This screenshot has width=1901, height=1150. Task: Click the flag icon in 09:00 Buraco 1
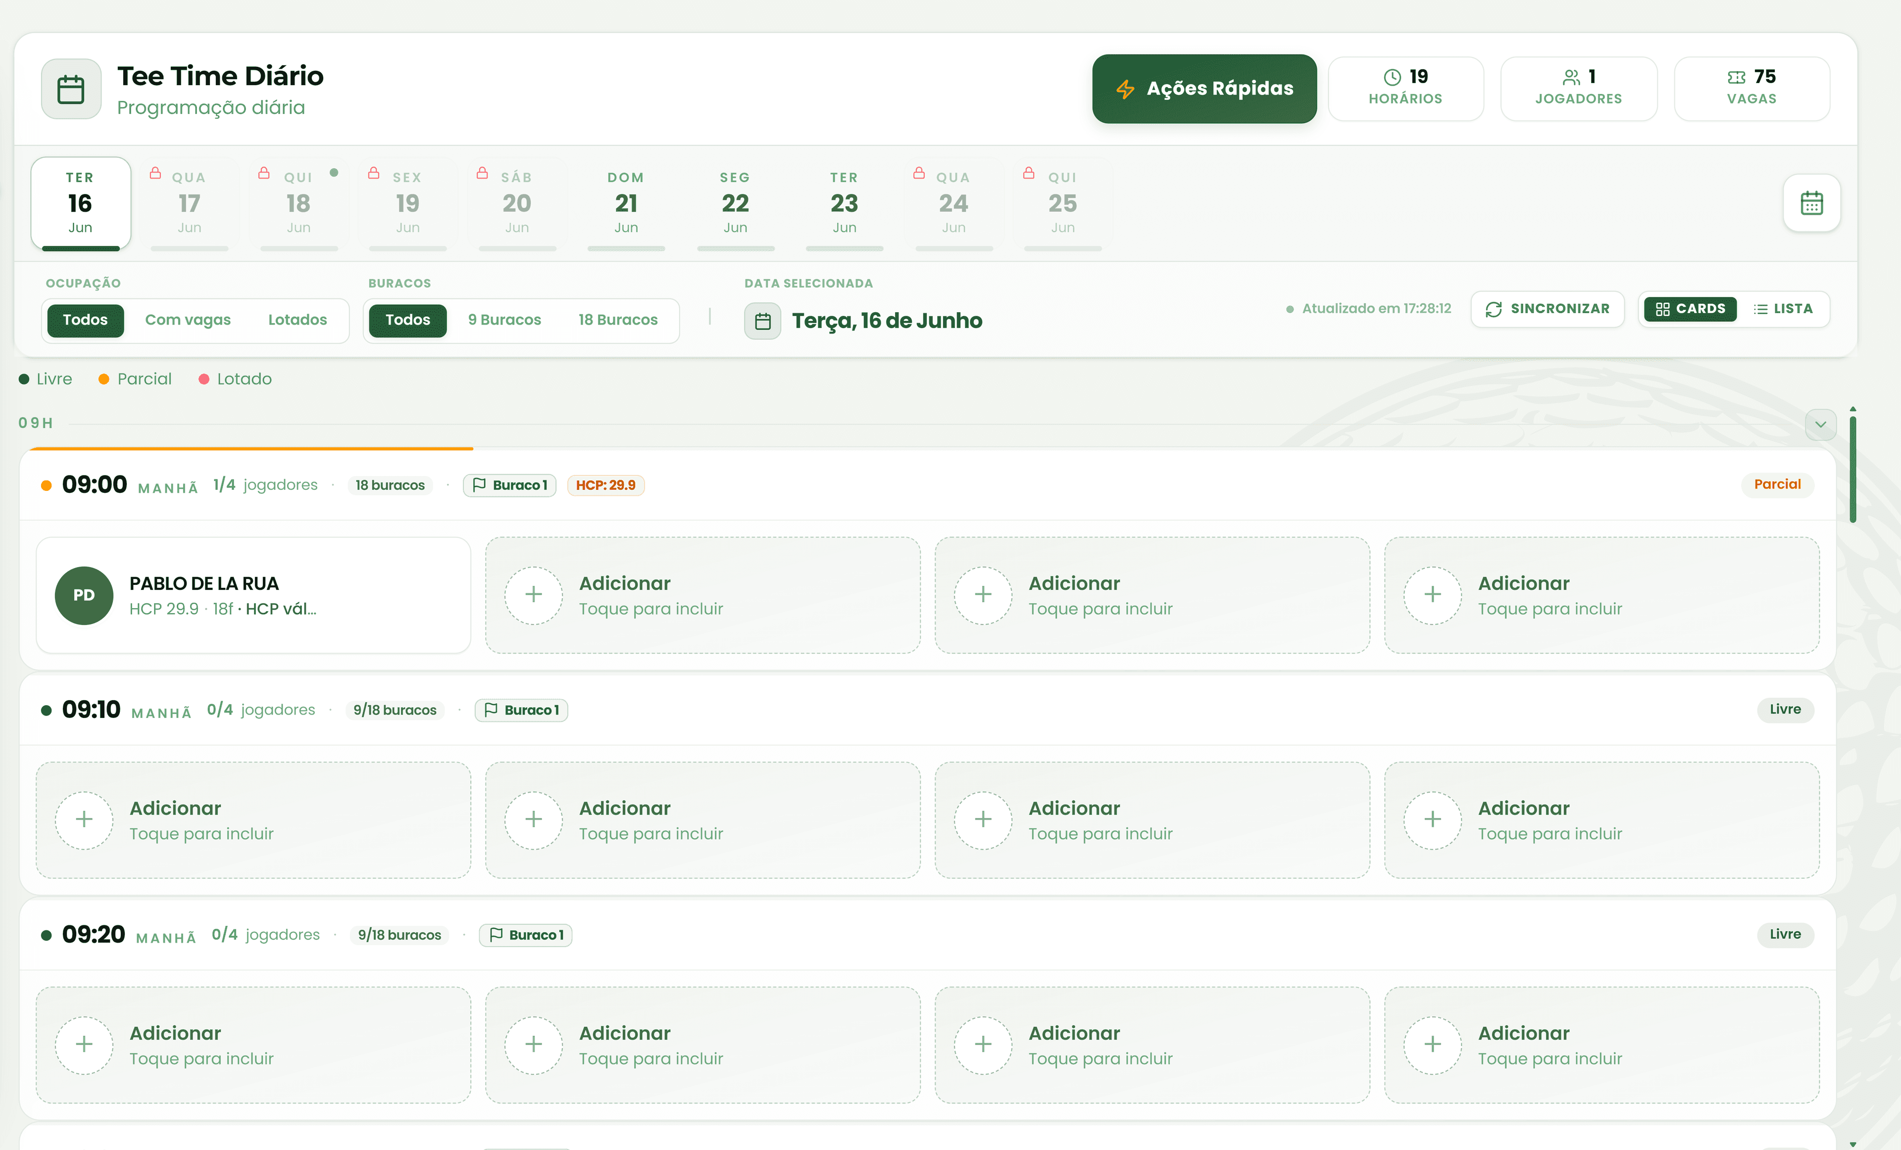(479, 485)
